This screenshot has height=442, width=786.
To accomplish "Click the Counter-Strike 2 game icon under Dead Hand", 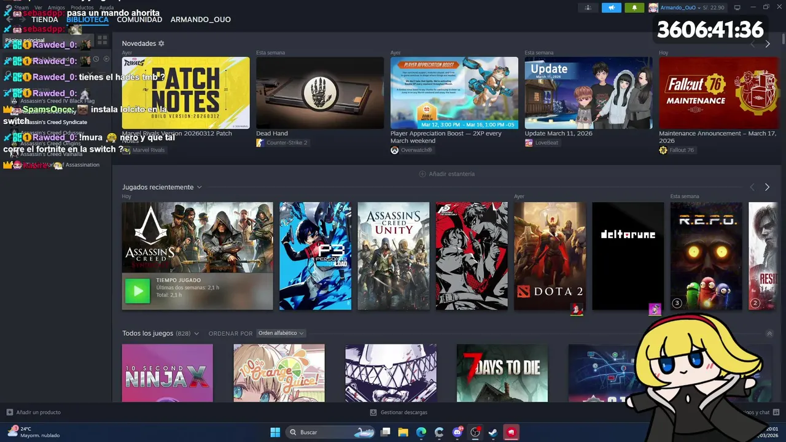I will pos(260,142).
